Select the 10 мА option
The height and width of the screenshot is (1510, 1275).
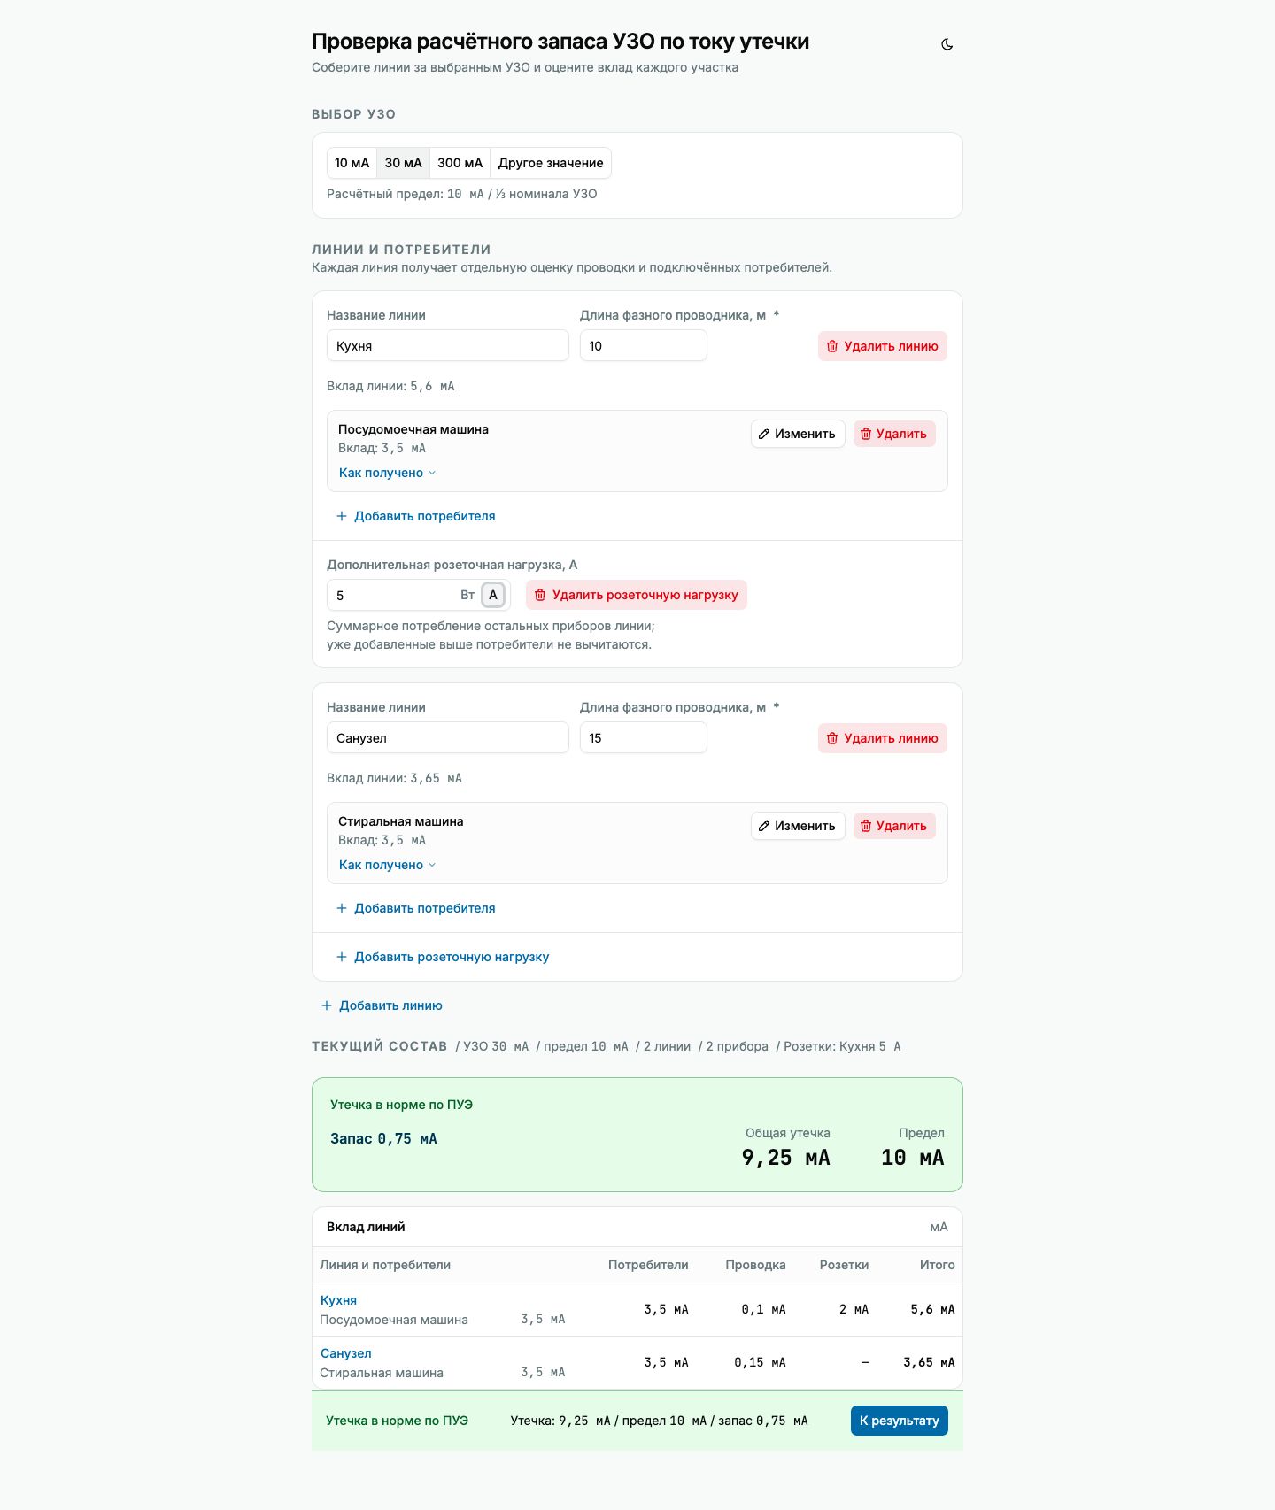[x=352, y=163]
